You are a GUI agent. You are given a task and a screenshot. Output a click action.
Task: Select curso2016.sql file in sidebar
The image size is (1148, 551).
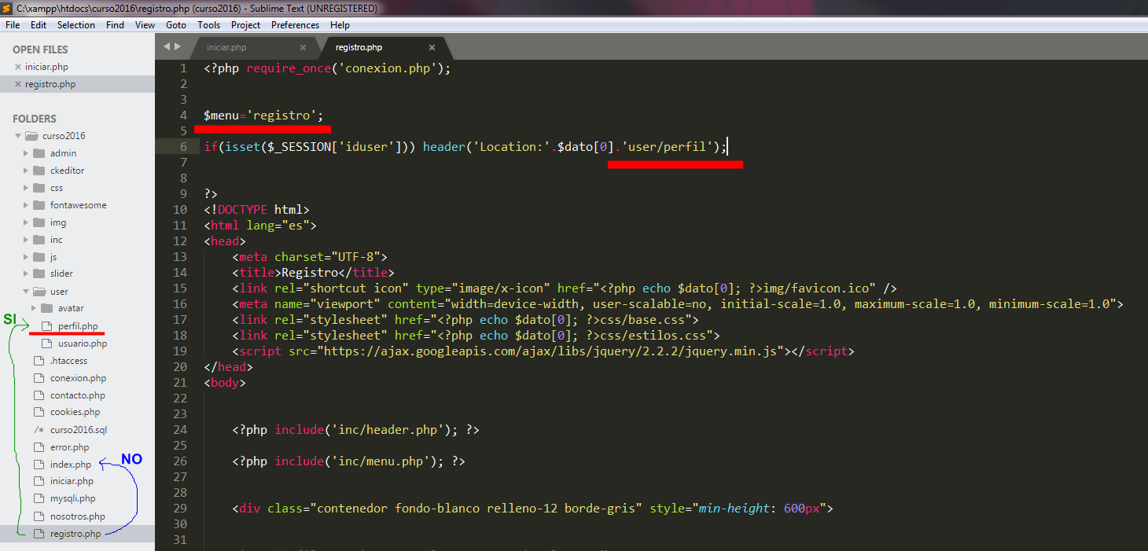click(x=78, y=430)
